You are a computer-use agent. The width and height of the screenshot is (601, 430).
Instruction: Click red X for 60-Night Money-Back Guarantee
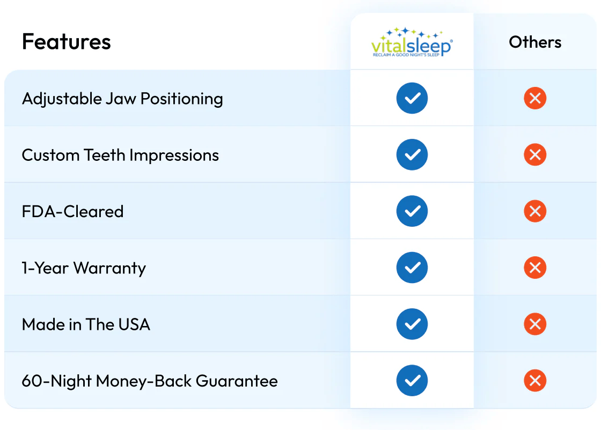pos(535,381)
